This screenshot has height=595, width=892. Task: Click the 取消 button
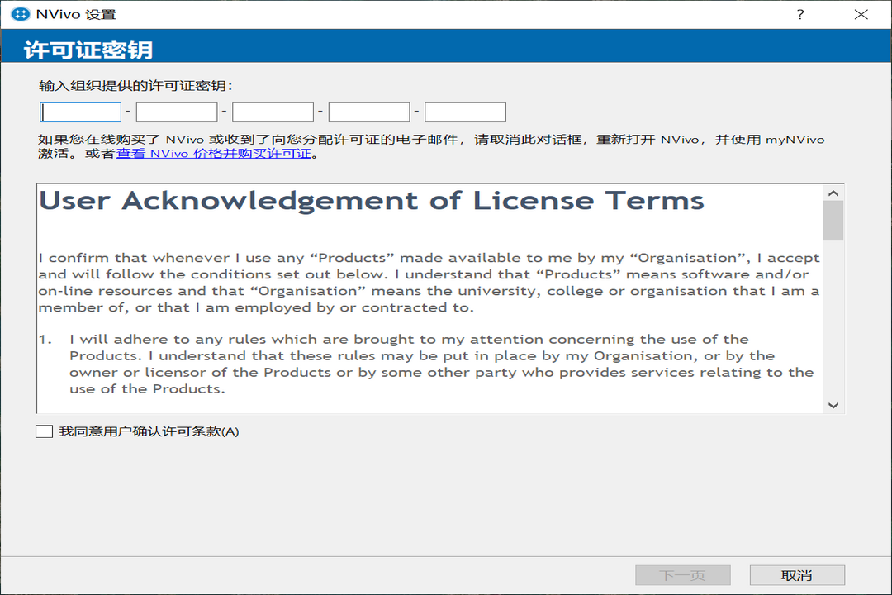point(797,574)
